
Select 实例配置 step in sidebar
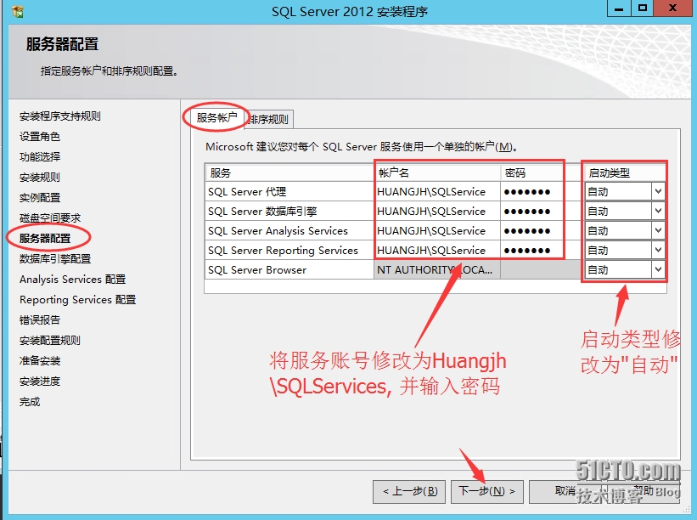40,198
